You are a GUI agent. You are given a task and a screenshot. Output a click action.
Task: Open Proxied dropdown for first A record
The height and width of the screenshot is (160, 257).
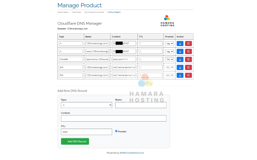169,44
